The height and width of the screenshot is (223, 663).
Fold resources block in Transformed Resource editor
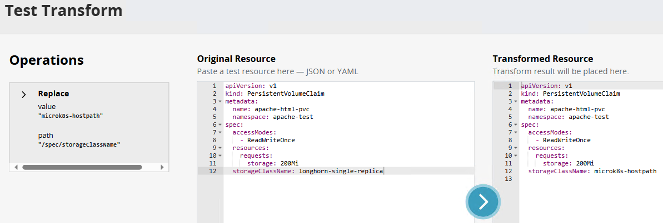click(516, 148)
